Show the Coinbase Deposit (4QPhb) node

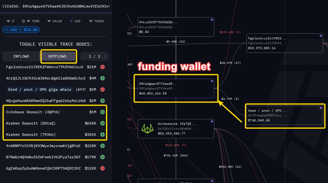coord(103,112)
